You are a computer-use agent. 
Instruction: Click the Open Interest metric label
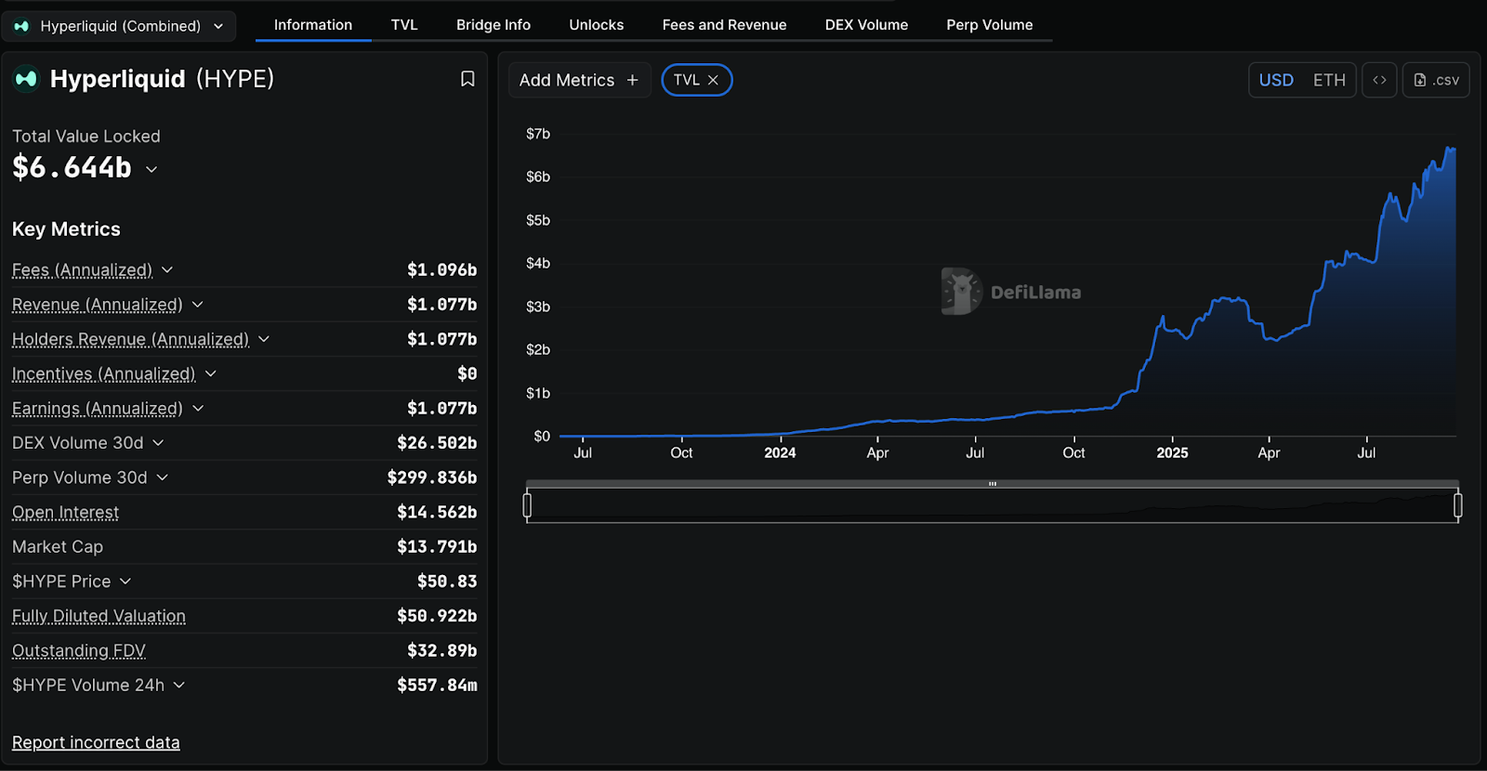[65, 513]
